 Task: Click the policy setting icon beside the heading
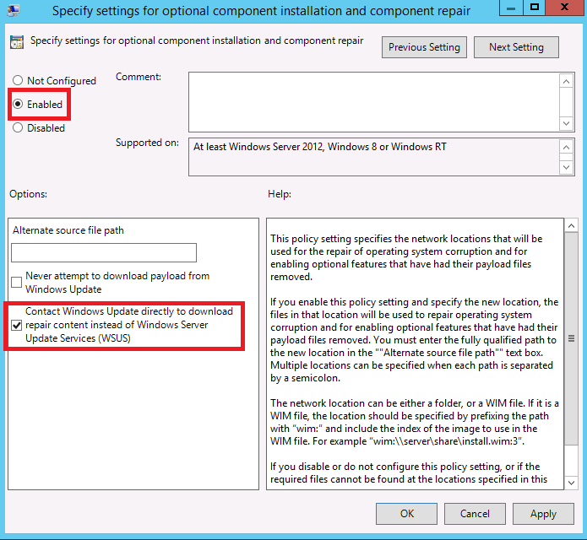(17, 42)
